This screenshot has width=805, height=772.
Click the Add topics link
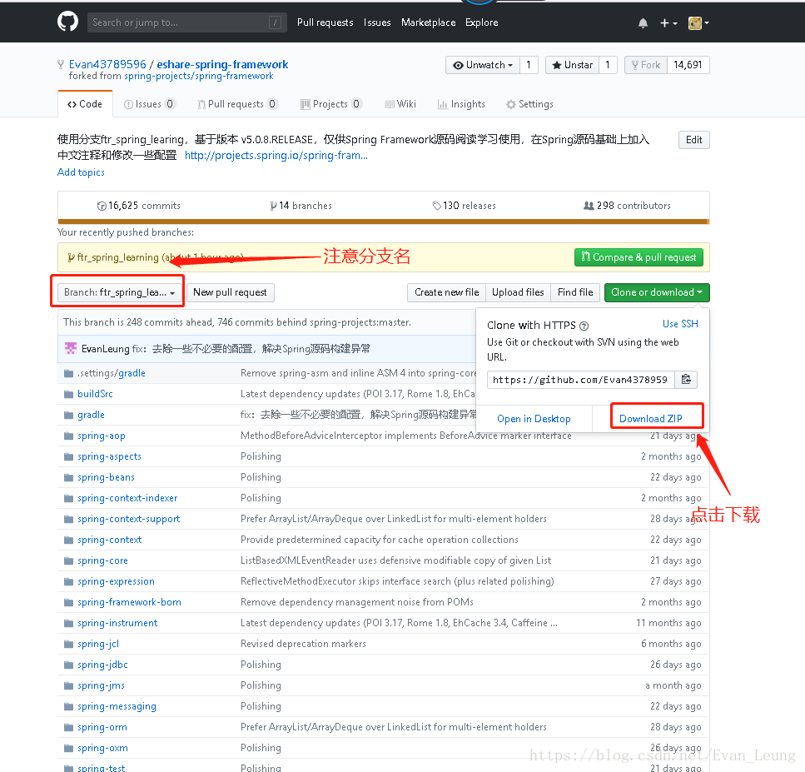[x=81, y=172]
